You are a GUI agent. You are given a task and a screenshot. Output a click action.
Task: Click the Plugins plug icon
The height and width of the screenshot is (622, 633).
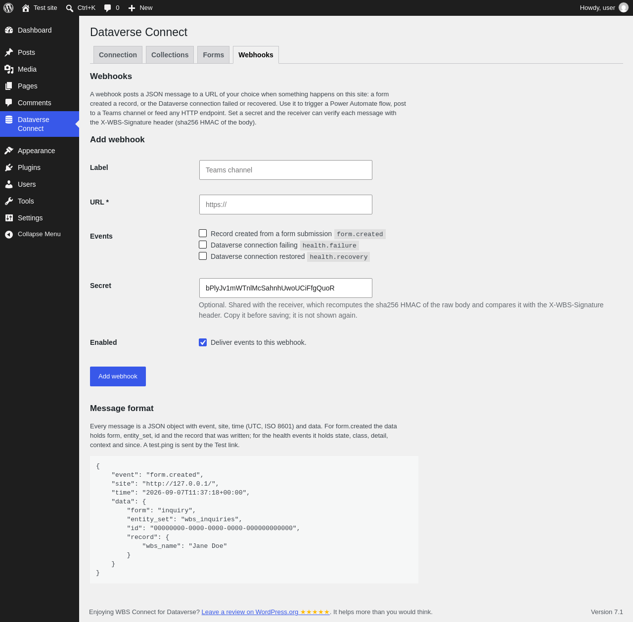click(x=9, y=167)
